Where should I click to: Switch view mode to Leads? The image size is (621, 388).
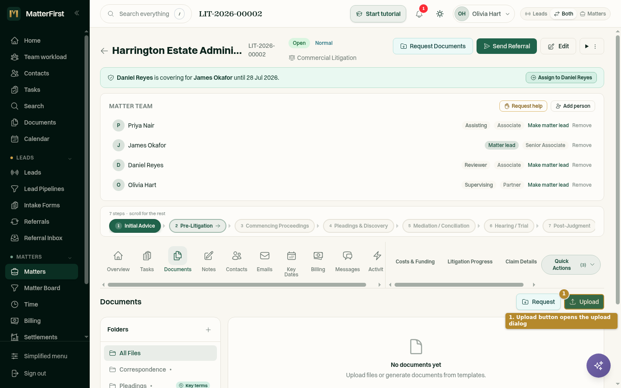tap(536, 14)
